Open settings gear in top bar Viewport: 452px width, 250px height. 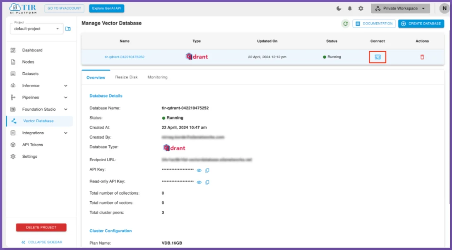[361, 8]
